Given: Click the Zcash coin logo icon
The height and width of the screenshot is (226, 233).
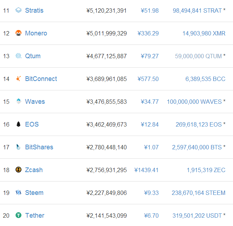Looking at the screenshot, I should point(18,170).
